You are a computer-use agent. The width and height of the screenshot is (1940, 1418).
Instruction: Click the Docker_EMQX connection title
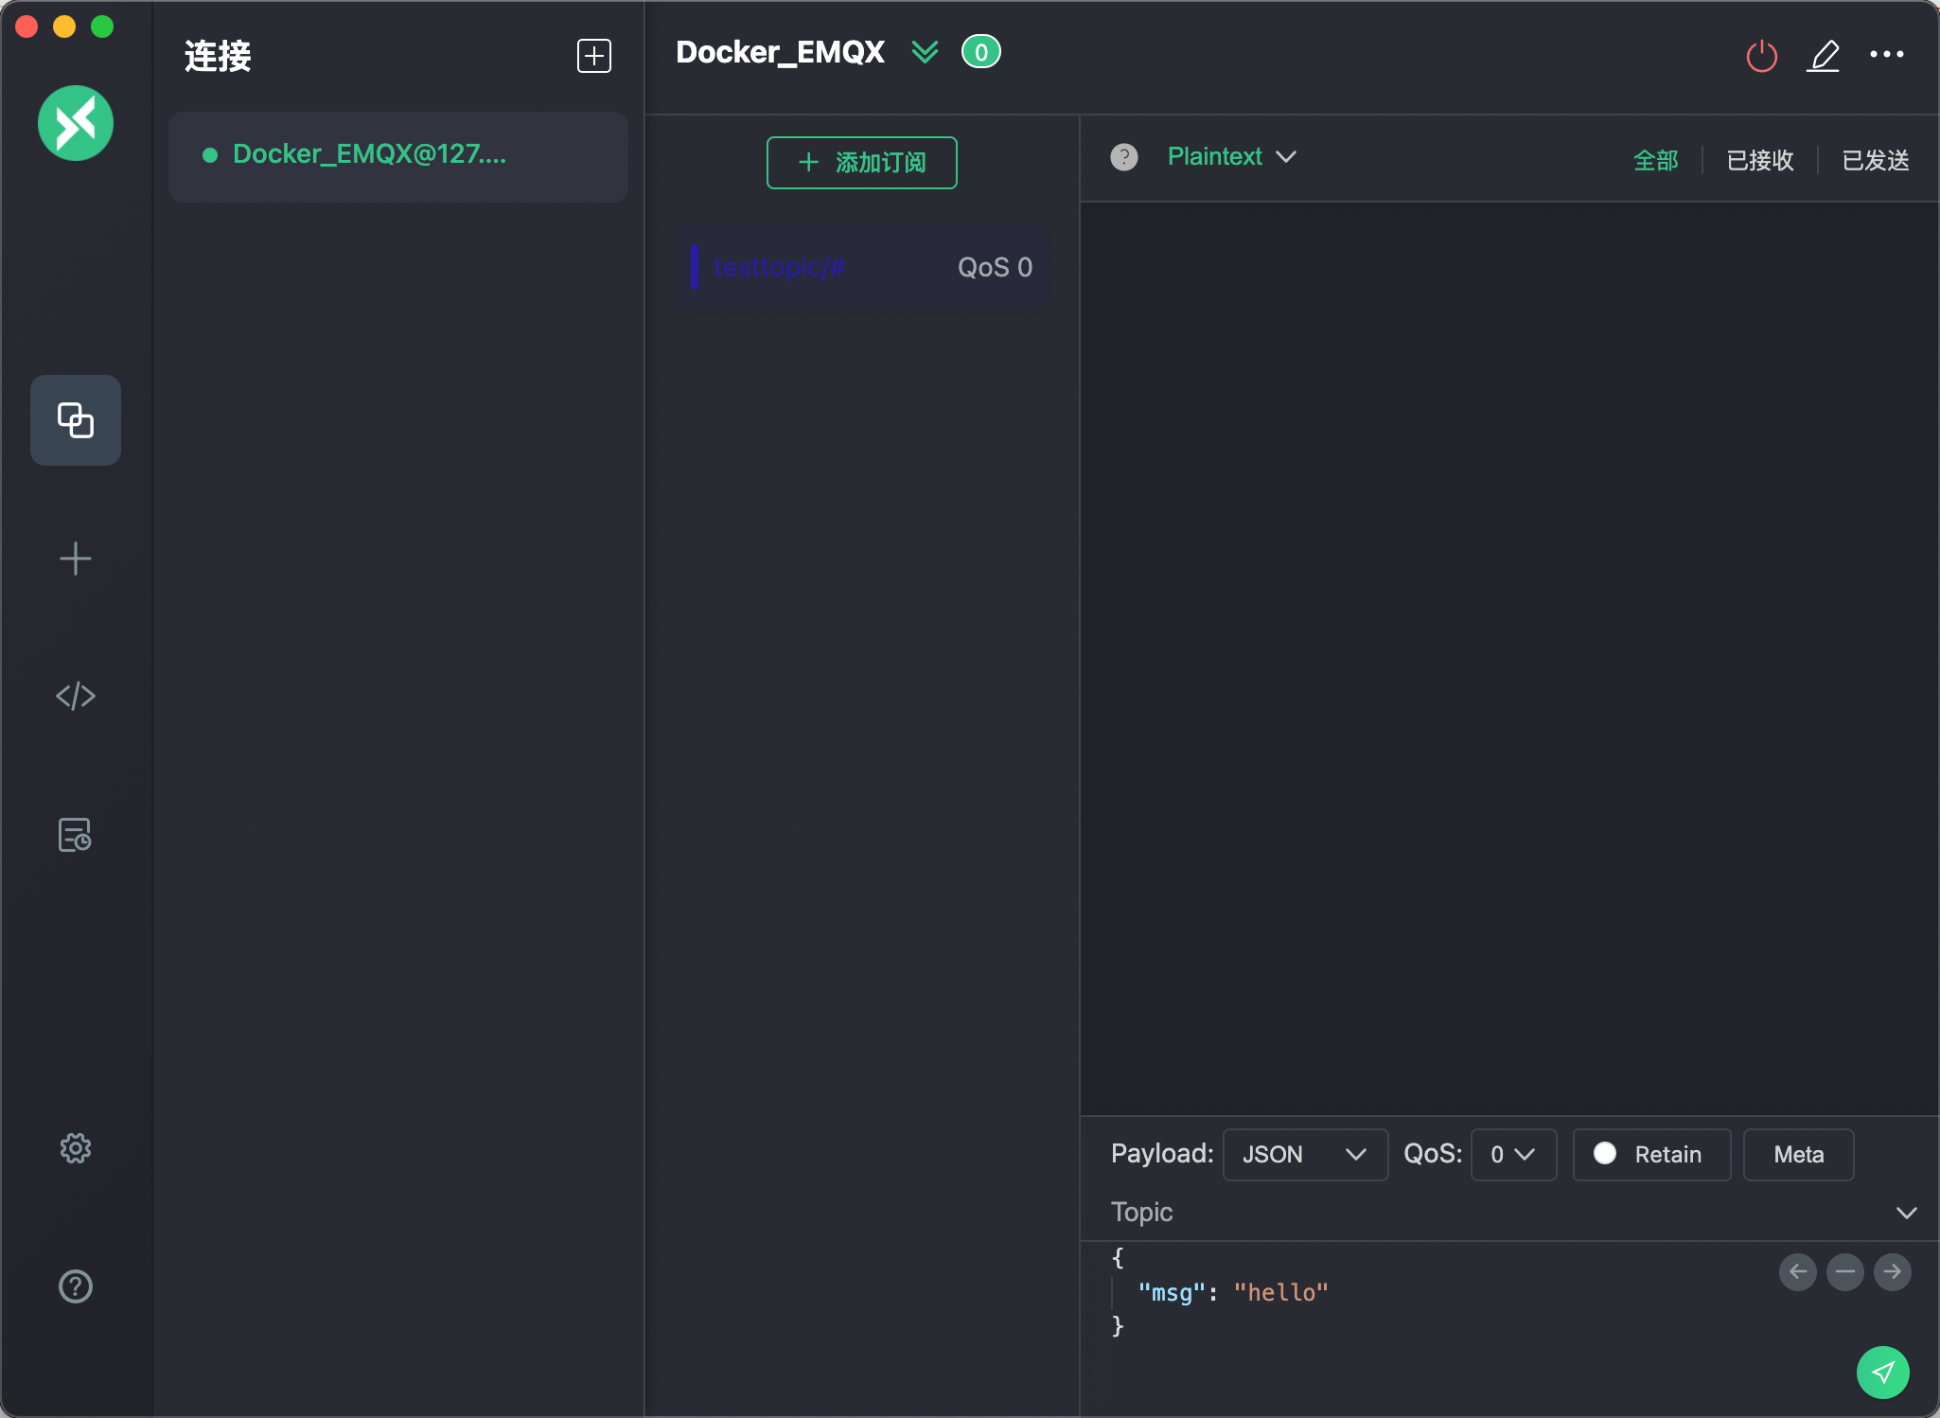[x=781, y=52]
